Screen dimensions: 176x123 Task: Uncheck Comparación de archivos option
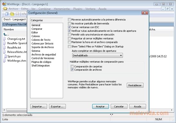(72, 70)
